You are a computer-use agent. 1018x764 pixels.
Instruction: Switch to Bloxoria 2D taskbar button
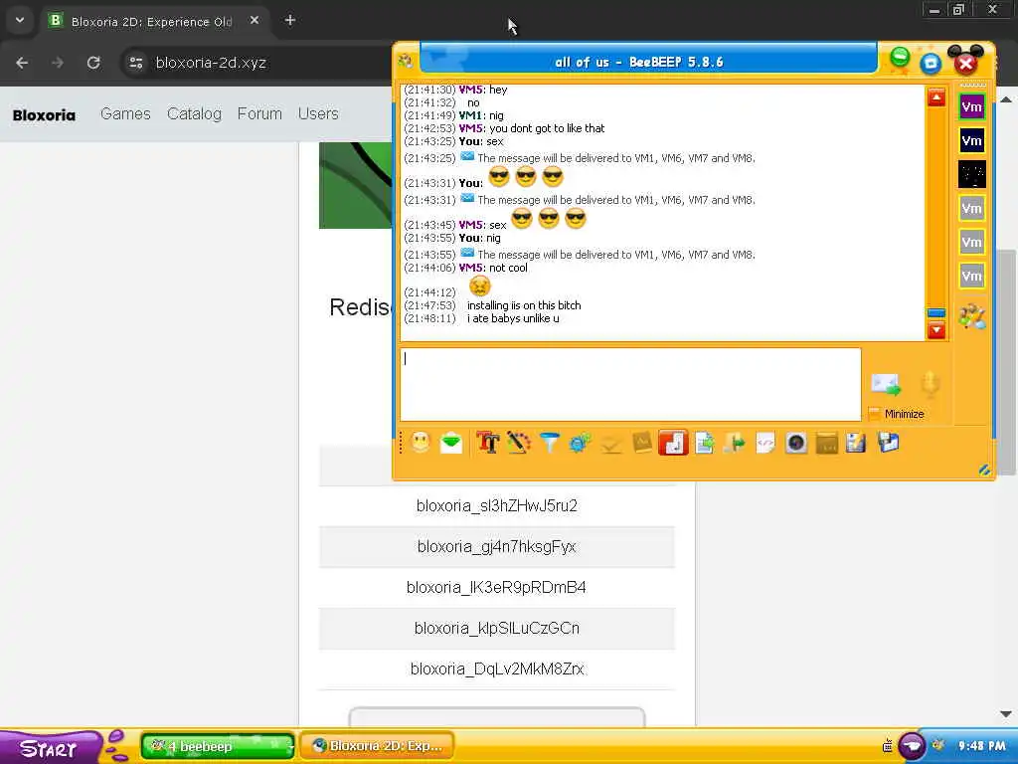[377, 746]
